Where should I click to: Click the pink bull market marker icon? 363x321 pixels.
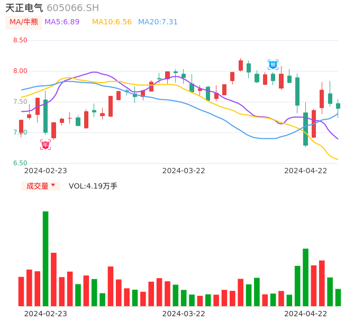coord(46,145)
